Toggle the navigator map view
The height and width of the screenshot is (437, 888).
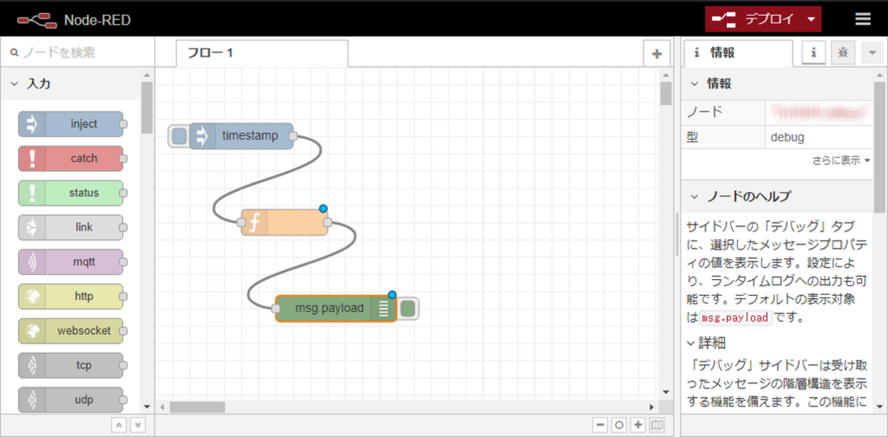(x=656, y=425)
